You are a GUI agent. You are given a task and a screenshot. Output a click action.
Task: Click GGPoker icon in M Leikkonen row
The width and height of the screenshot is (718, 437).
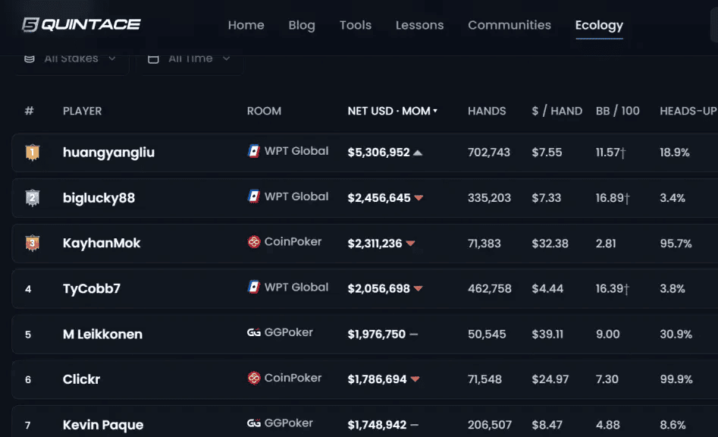click(254, 332)
